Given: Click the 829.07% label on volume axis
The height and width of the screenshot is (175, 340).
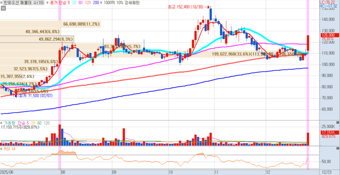Looking at the screenshot, I should (329, 136).
